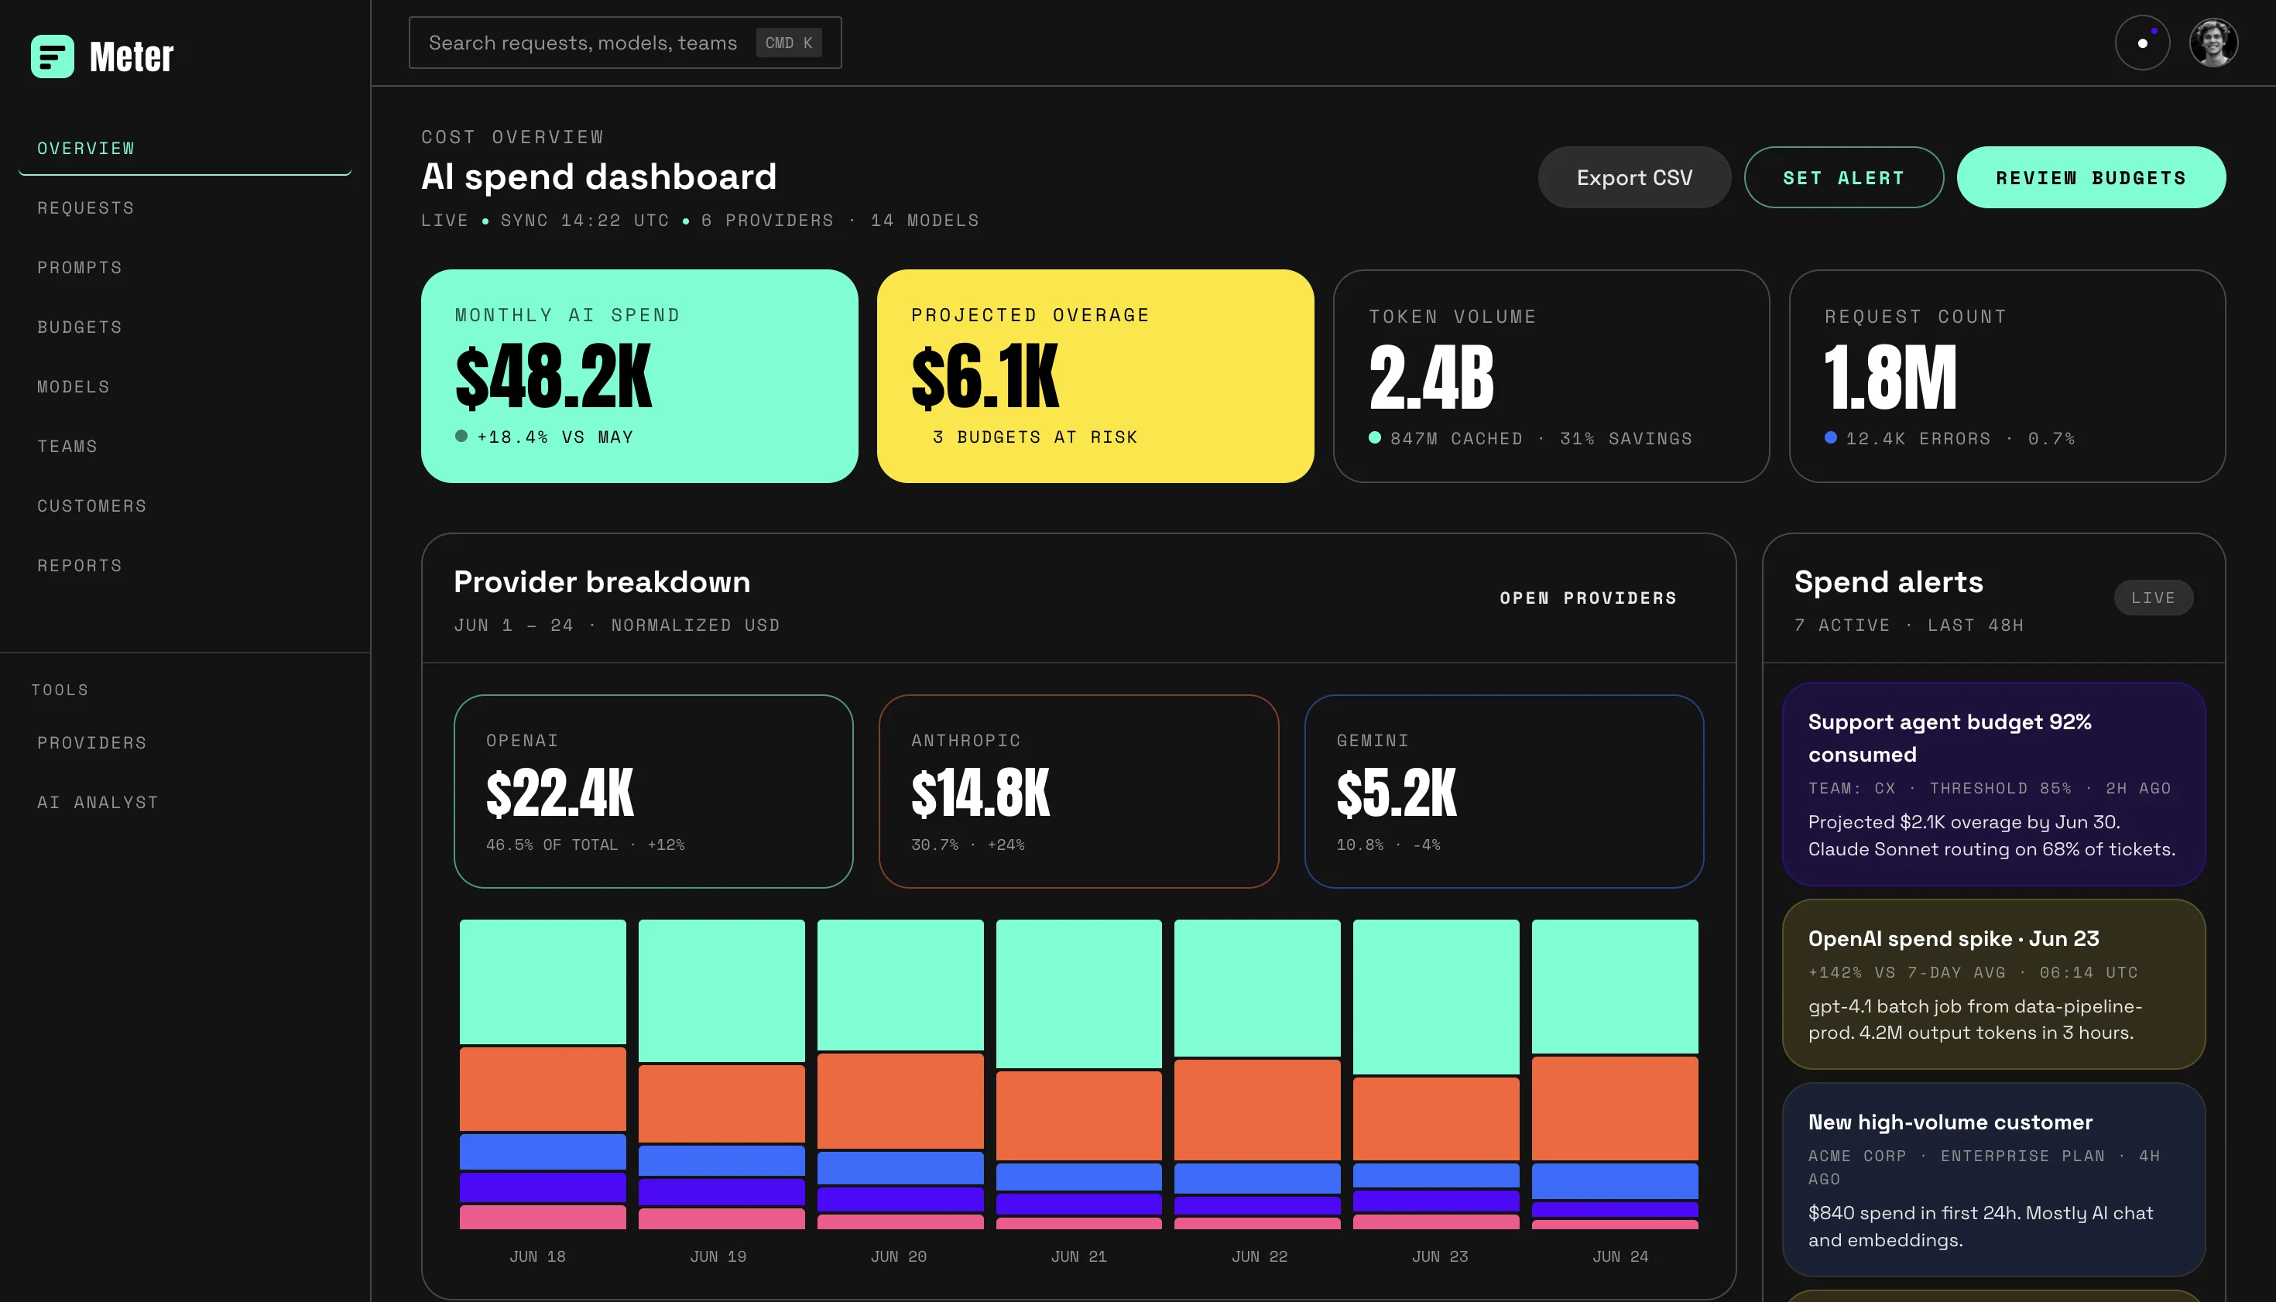
Task: Click '847M CACHED · 31% SAVINGS' text
Action: point(1541,439)
